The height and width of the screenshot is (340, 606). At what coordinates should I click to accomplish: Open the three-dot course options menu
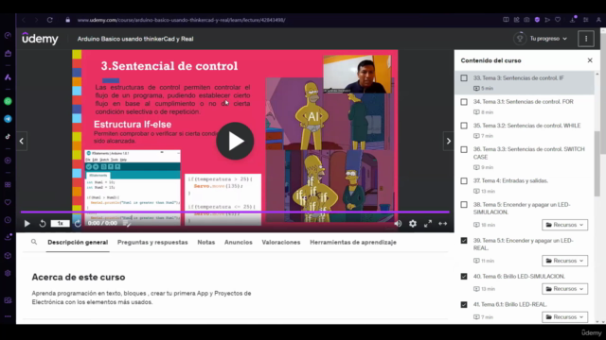pyautogui.click(x=586, y=39)
